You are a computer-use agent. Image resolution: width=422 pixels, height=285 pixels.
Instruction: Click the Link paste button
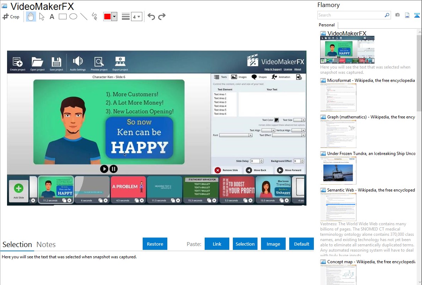pos(217,244)
